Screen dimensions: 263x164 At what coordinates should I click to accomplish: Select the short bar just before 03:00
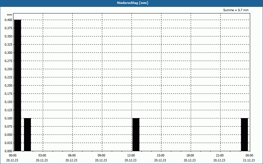pyautogui.click(x=28, y=134)
